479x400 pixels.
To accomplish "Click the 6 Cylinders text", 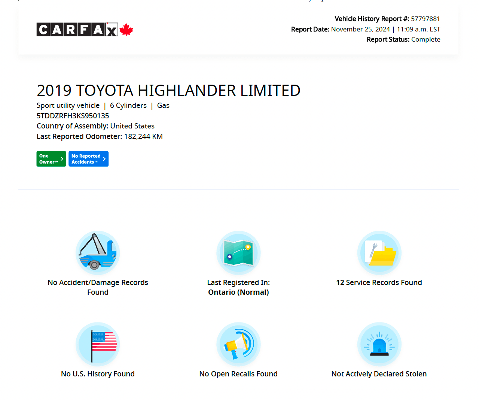I will point(128,106).
